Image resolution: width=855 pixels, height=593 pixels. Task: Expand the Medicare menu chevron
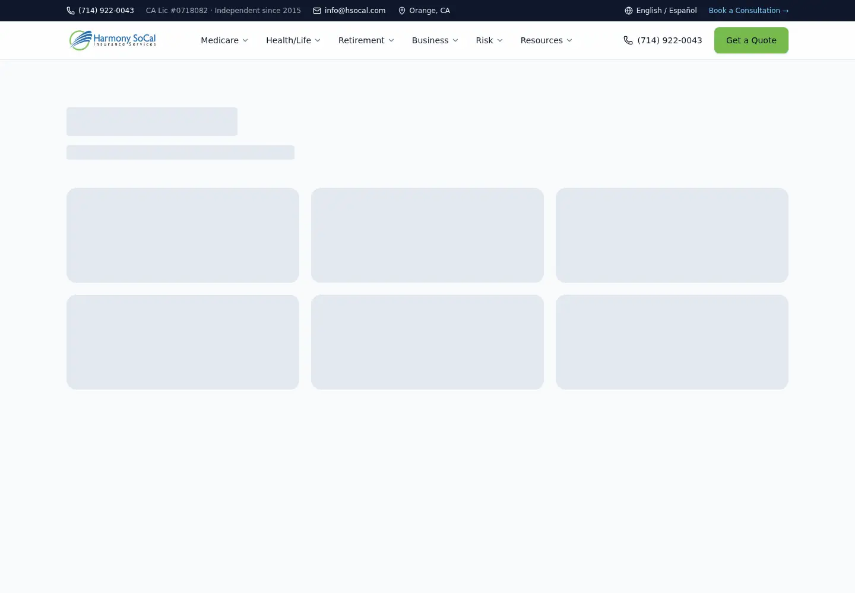click(245, 40)
